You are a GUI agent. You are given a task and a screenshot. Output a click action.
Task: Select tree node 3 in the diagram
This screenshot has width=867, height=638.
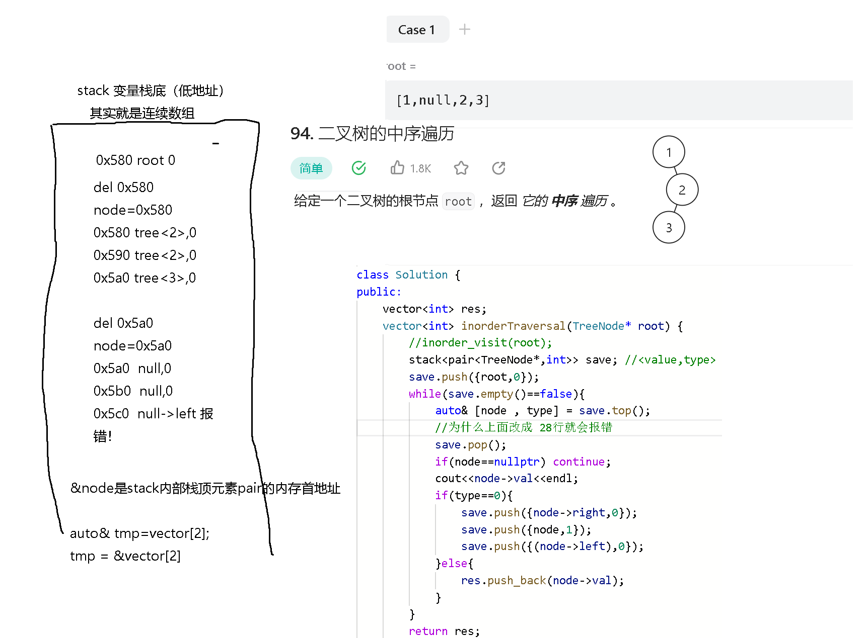point(669,228)
